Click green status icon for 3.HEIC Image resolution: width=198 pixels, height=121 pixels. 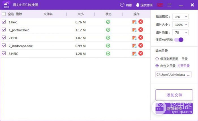click(x=108, y=54)
